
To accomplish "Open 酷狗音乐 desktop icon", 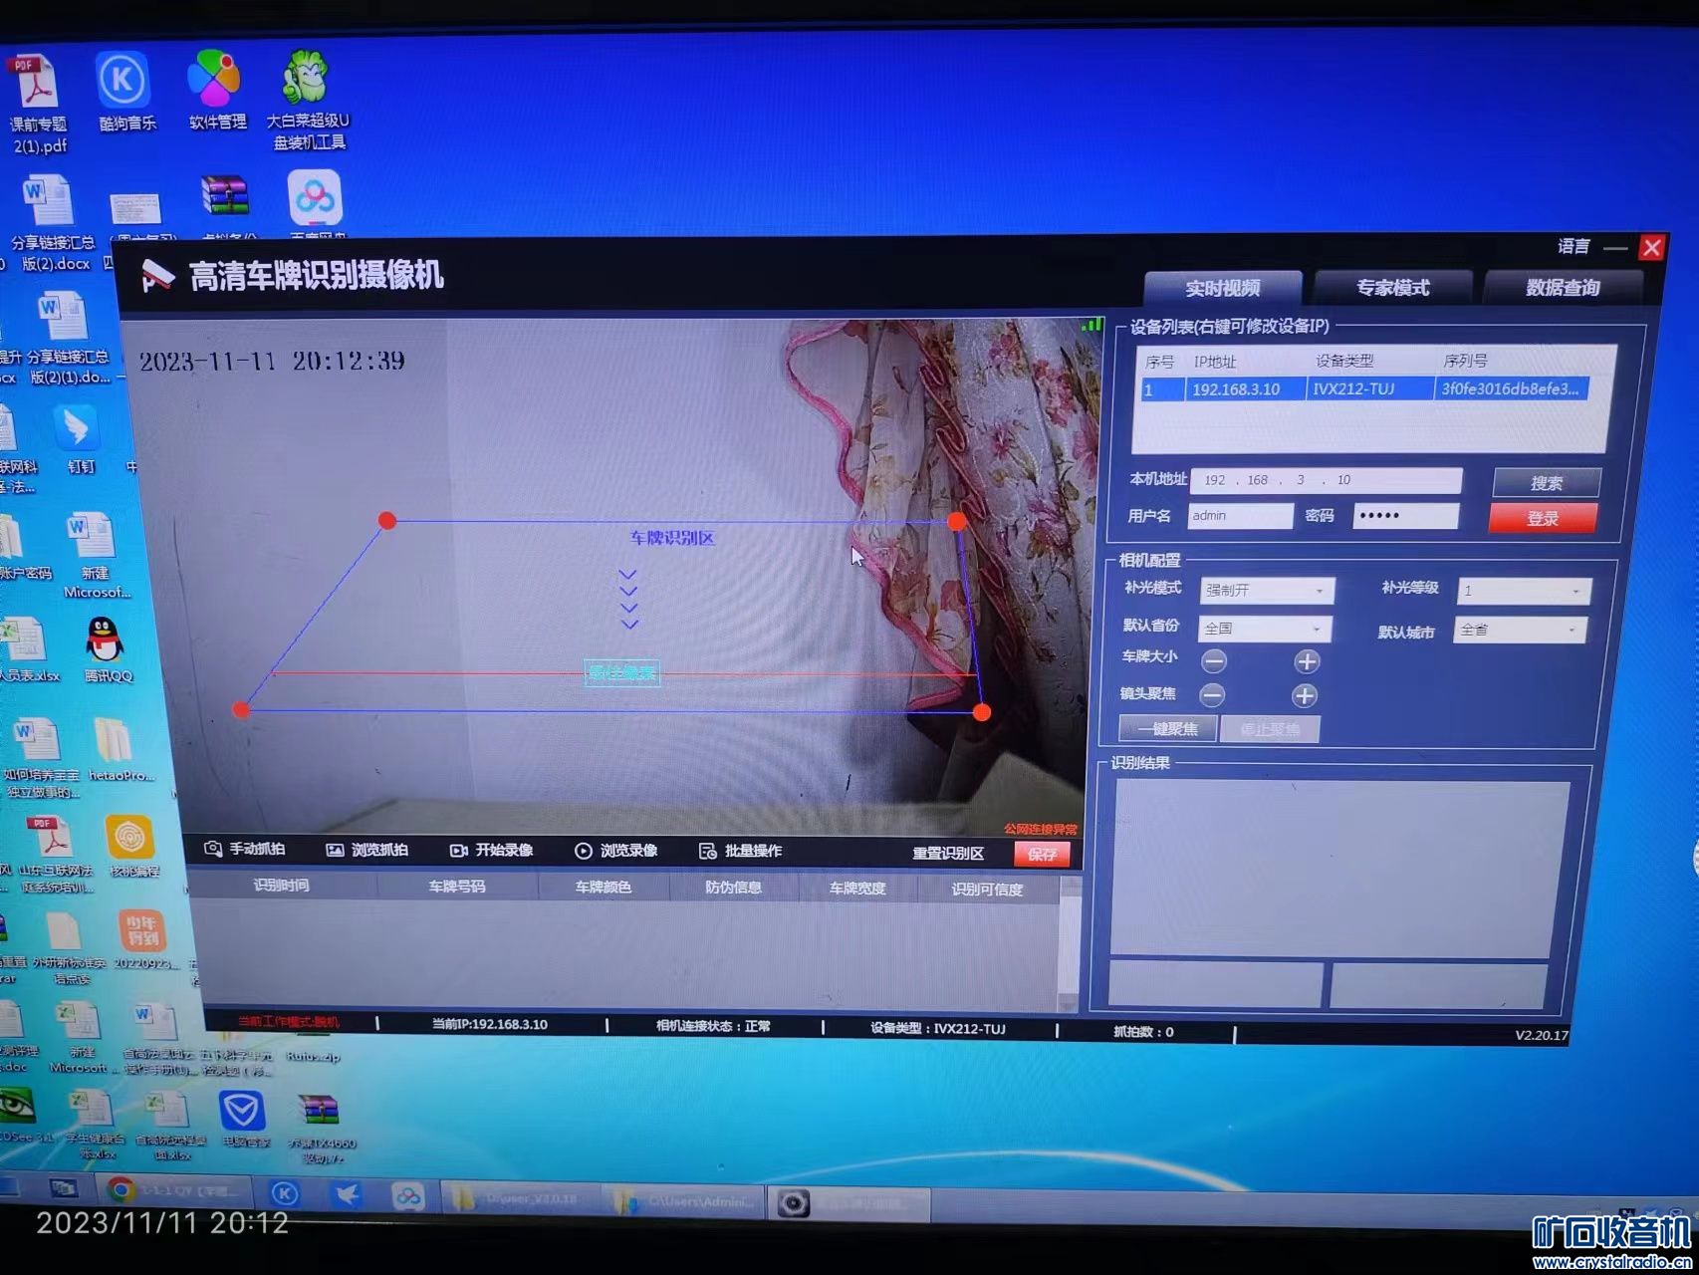I will pos(123,92).
